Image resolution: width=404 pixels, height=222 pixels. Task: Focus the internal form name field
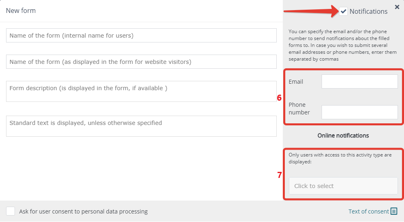pyautogui.click(x=141, y=36)
